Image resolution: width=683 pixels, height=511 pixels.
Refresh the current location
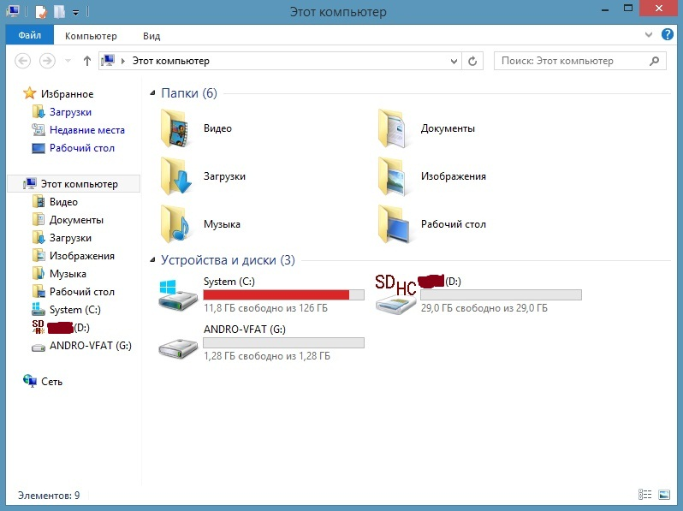(473, 61)
